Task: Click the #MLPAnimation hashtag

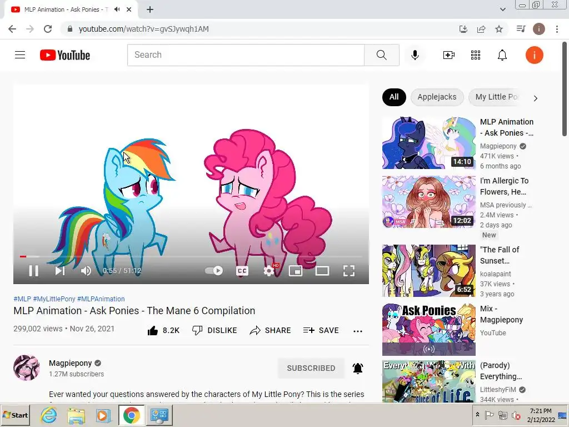Action: pyautogui.click(x=101, y=299)
